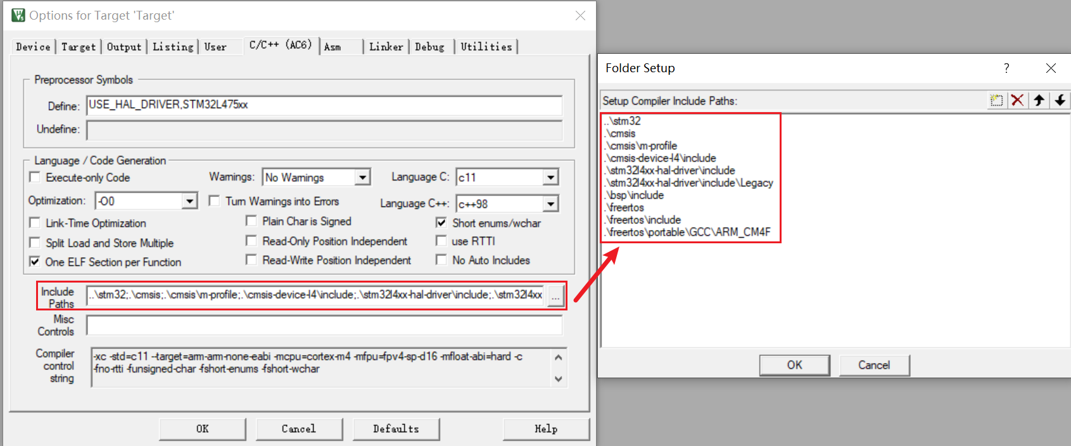
Task: Move selected path down in Folder Setup
Action: 1060,100
